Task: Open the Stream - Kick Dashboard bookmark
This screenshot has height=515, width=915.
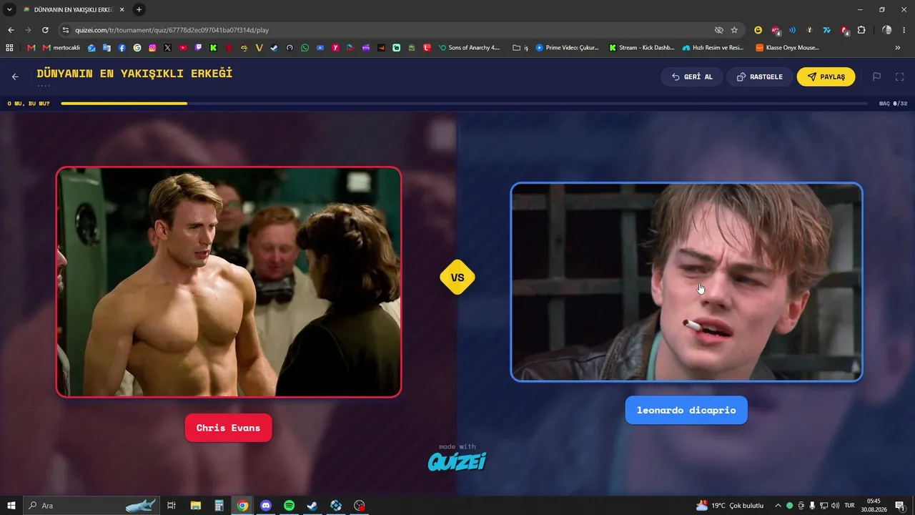Action: pyautogui.click(x=641, y=48)
